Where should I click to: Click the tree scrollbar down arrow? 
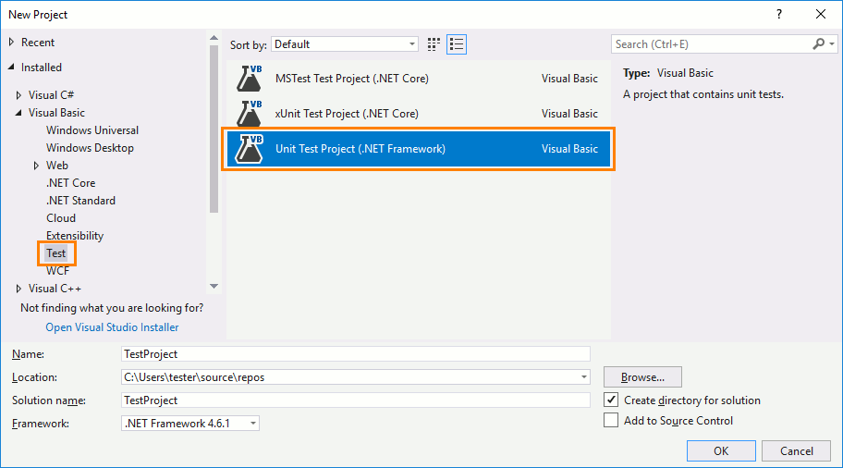pos(214,286)
